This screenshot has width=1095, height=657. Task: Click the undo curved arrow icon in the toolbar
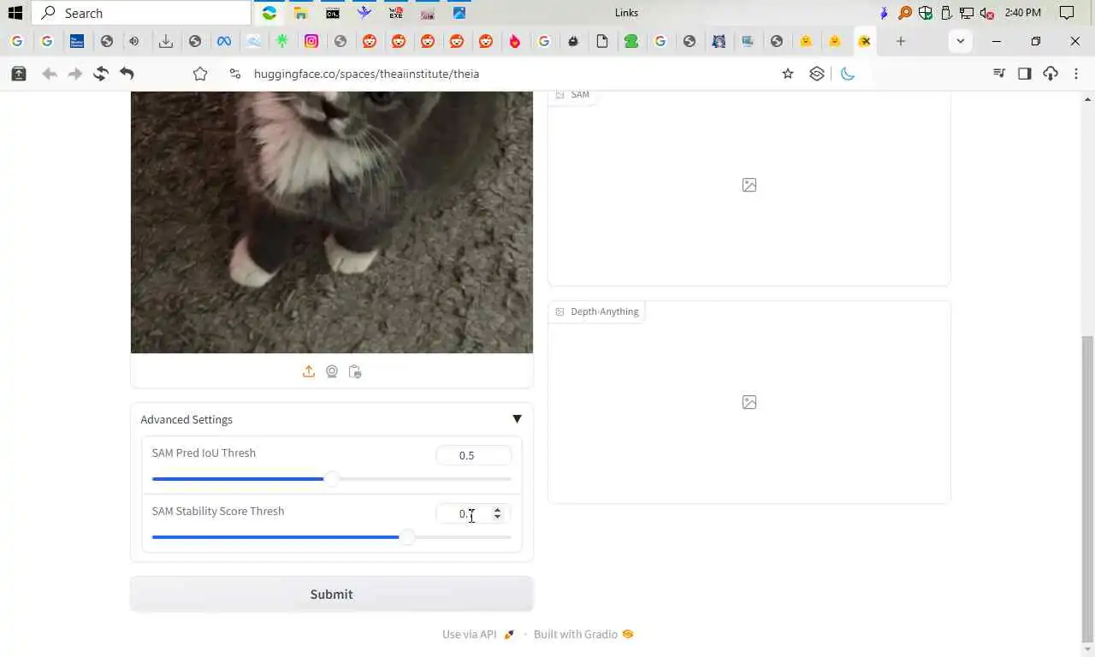pyautogui.click(x=127, y=74)
